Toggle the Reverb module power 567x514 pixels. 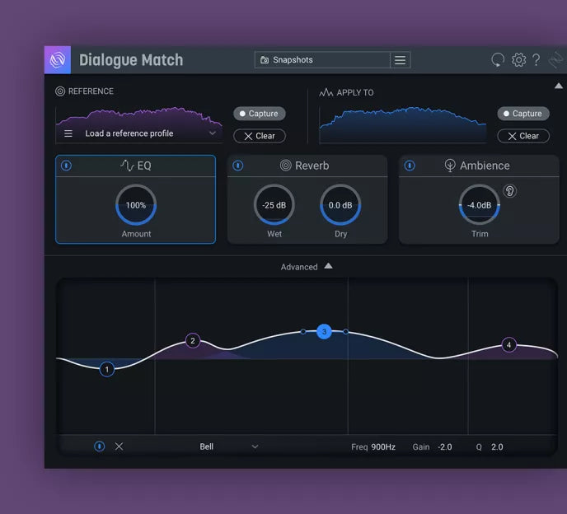(238, 166)
